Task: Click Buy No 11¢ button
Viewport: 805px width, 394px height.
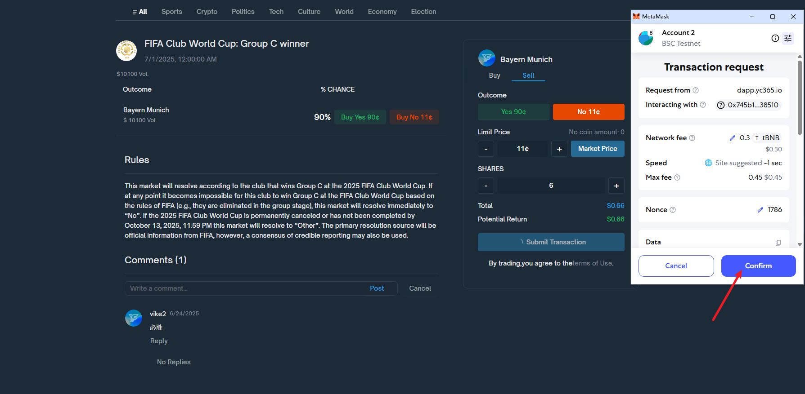Action: coord(414,117)
